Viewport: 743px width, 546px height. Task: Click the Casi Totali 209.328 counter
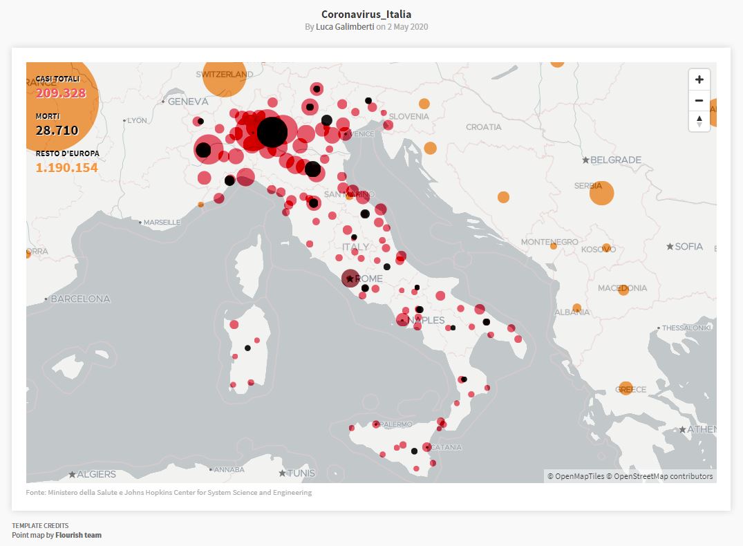(x=61, y=93)
